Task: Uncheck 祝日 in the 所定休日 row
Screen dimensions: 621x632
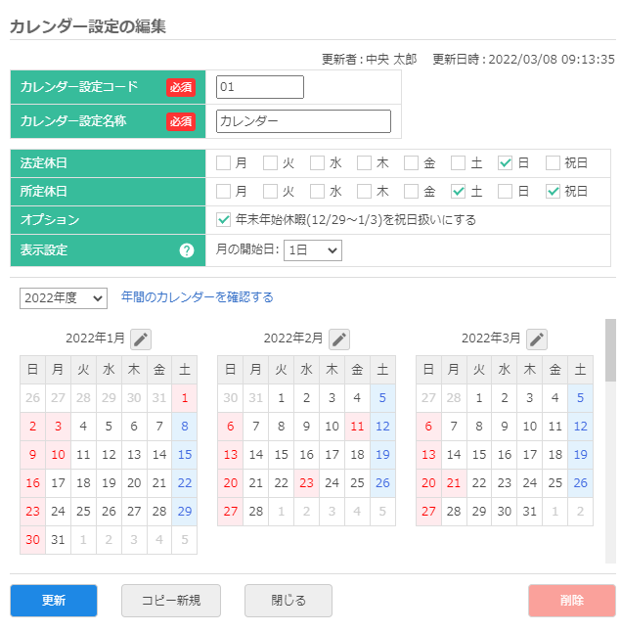Action: (x=553, y=192)
